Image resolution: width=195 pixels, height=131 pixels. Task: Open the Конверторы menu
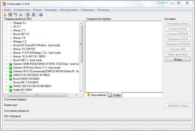point(22,10)
